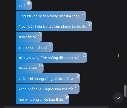The height and width of the screenshot is (108, 127).
Task: Click "bị hay suy nghĩ về những điều" bubble
Action: (x=52, y=57)
